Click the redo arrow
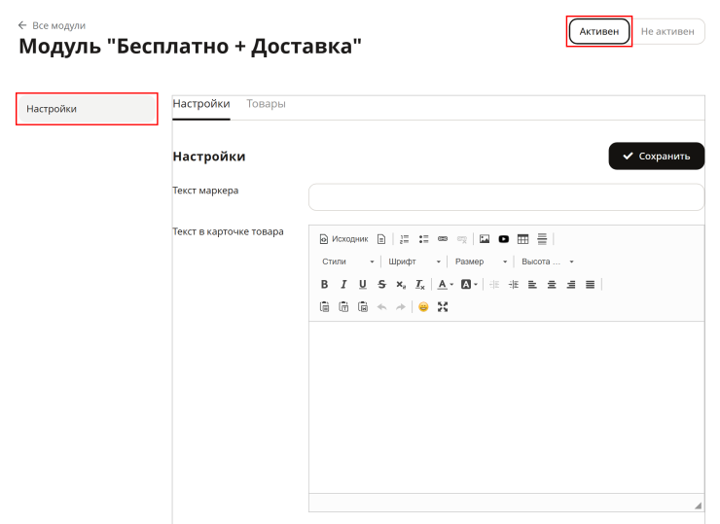This screenshot has height=524, width=720. (401, 307)
